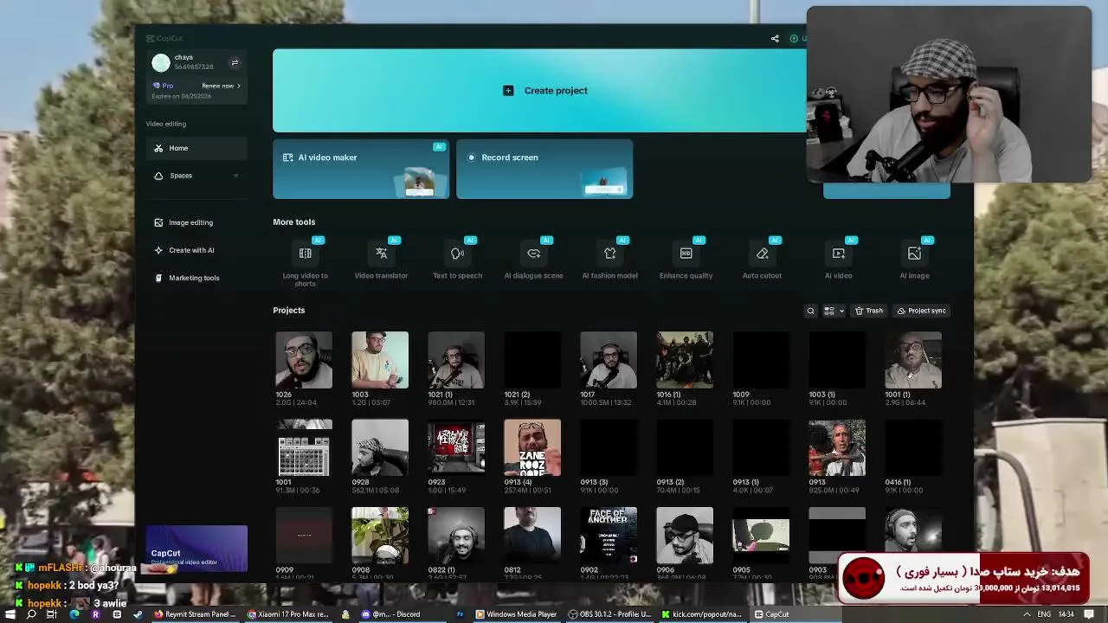Open project 1001 with keyboard thumbnail
The image size is (1108, 623).
point(304,447)
